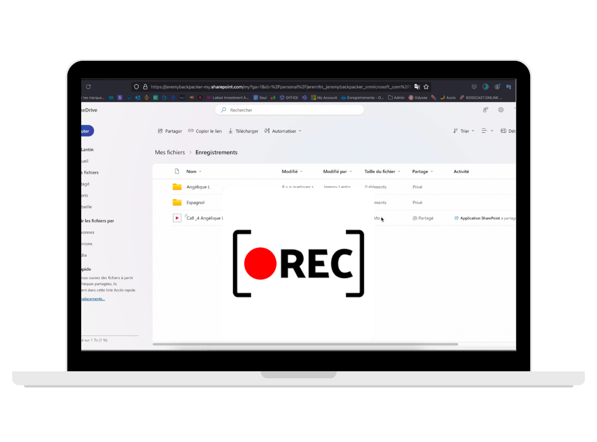The image size is (597, 442).
Task: Click the Nom column header
Action: point(191,171)
